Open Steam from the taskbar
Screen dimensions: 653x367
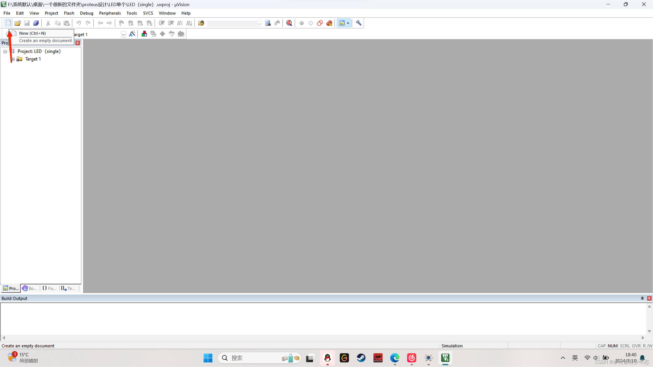click(361, 358)
